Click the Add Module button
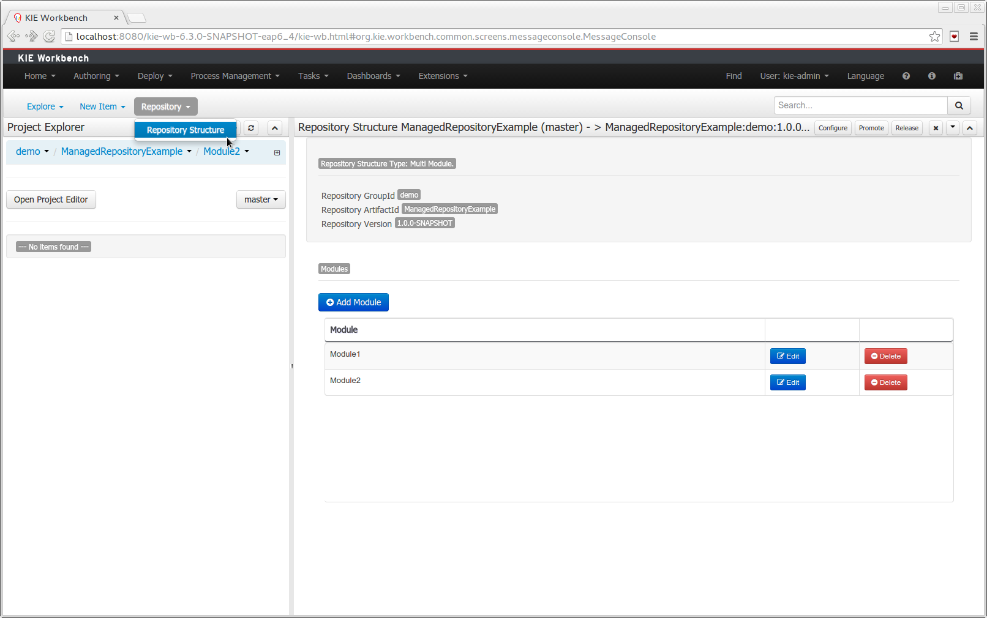This screenshot has width=987, height=618. pos(353,302)
